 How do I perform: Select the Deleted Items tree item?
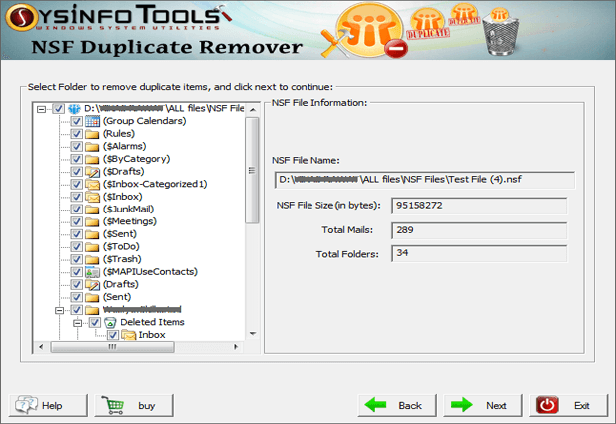(152, 322)
